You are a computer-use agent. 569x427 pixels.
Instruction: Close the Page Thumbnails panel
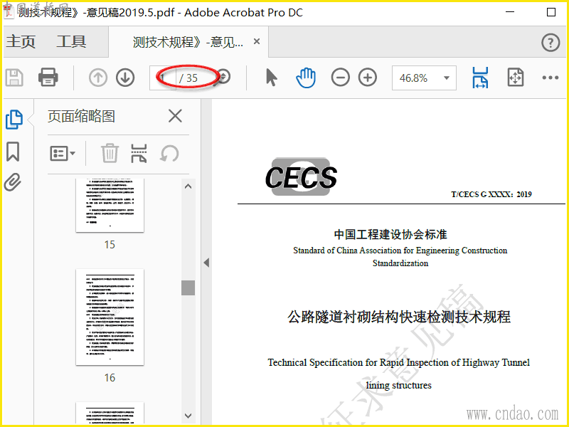175,117
